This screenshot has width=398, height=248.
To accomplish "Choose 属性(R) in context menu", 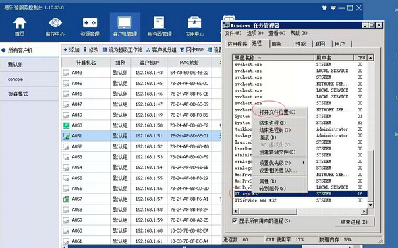I will pyautogui.click(x=279, y=181).
